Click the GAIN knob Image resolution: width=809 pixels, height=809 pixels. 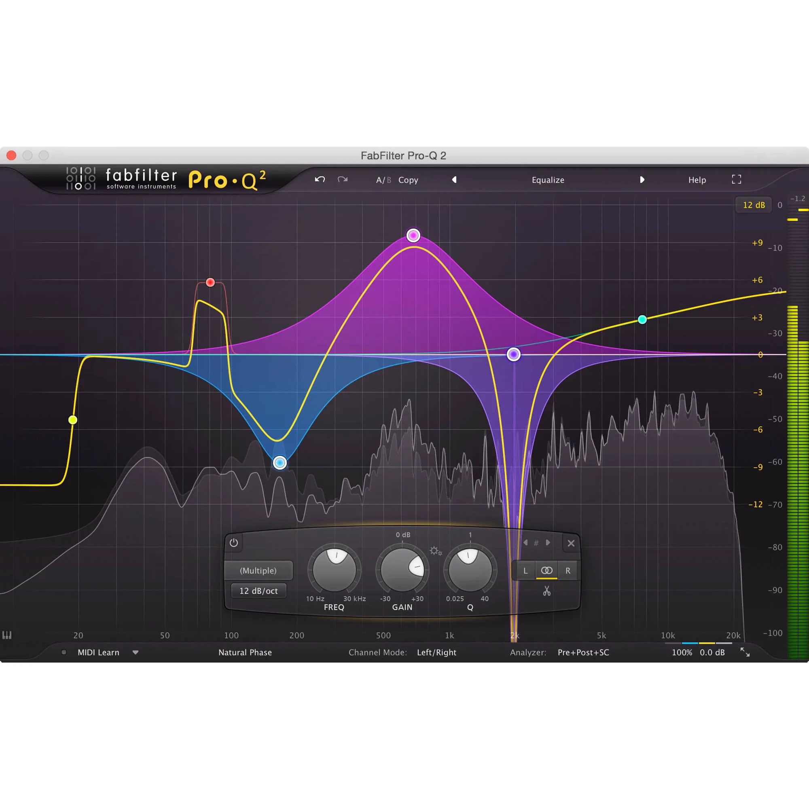point(402,570)
